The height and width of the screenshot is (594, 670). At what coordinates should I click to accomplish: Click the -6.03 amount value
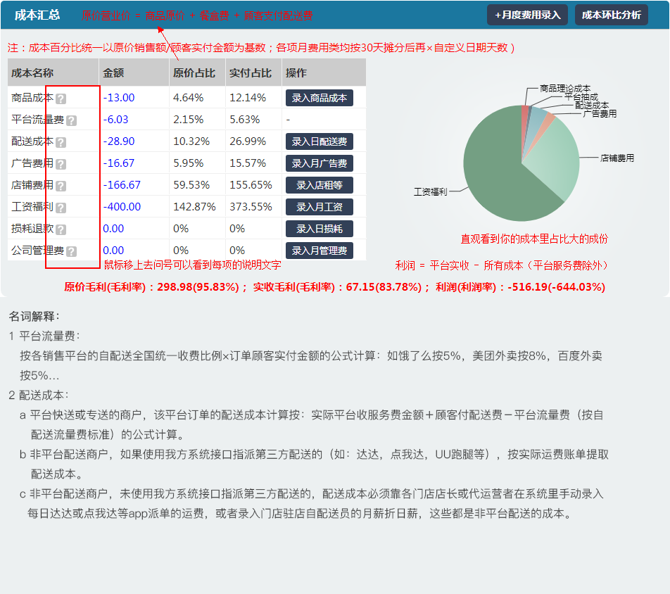tap(115, 120)
